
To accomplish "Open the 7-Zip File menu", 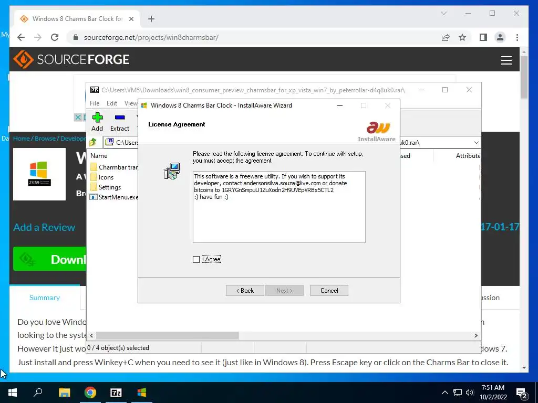I will pos(95,103).
